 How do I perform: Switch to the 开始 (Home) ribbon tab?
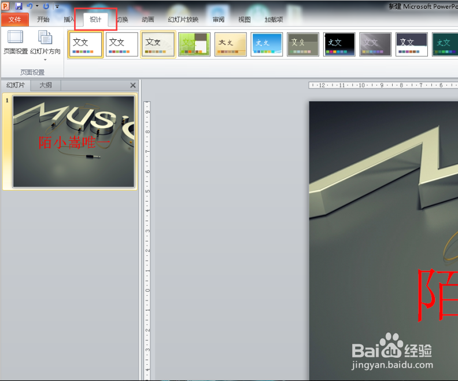[43, 20]
